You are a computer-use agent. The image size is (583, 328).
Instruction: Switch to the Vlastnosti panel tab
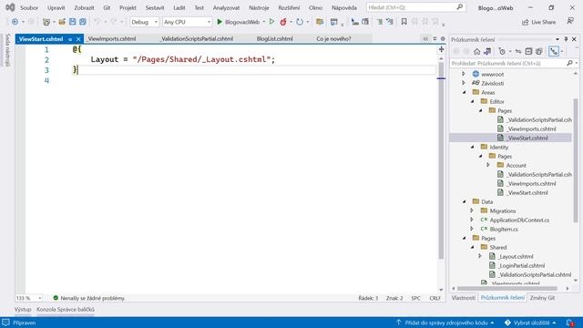[x=464, y=298]
